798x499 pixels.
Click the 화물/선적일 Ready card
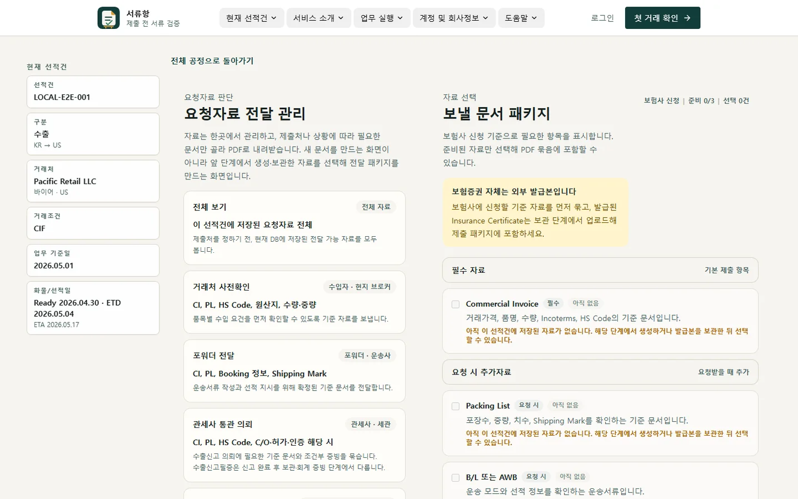coord(93,308)
